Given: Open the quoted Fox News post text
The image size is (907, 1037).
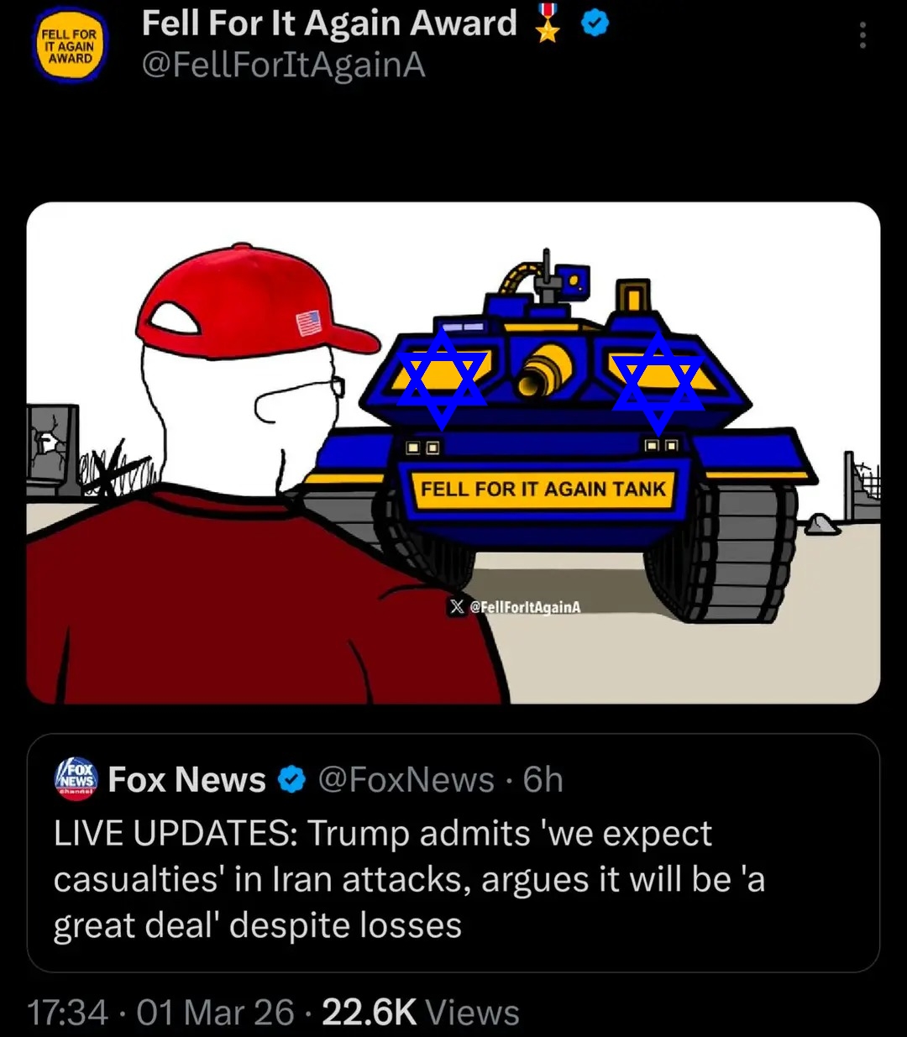Looking at the screenshot, I should (x=409, y=879).
